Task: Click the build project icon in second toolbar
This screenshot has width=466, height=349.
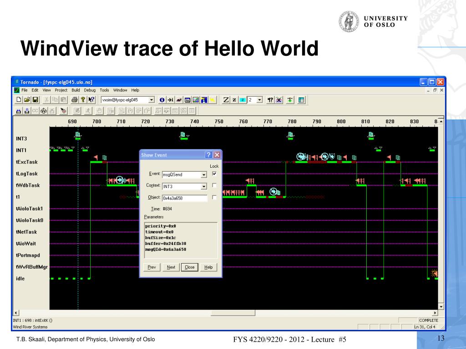Action: coord(19,111)
